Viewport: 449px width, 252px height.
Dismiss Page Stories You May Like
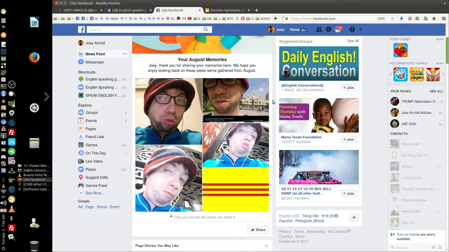click(266, 246)
